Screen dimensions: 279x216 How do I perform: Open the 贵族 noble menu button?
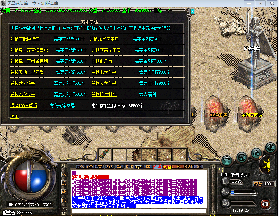[158, 167]
